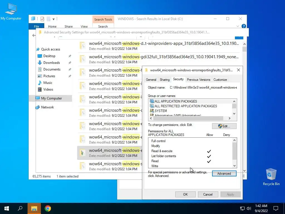The width and height of the screenshot is (285, 214).
Task: Open the Previous Versions tab
Action: pyautogui.click(x=198, y=80)
